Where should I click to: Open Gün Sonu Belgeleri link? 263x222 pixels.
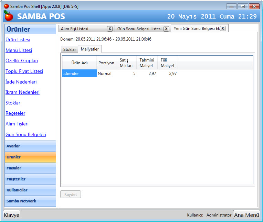[26, 135]
